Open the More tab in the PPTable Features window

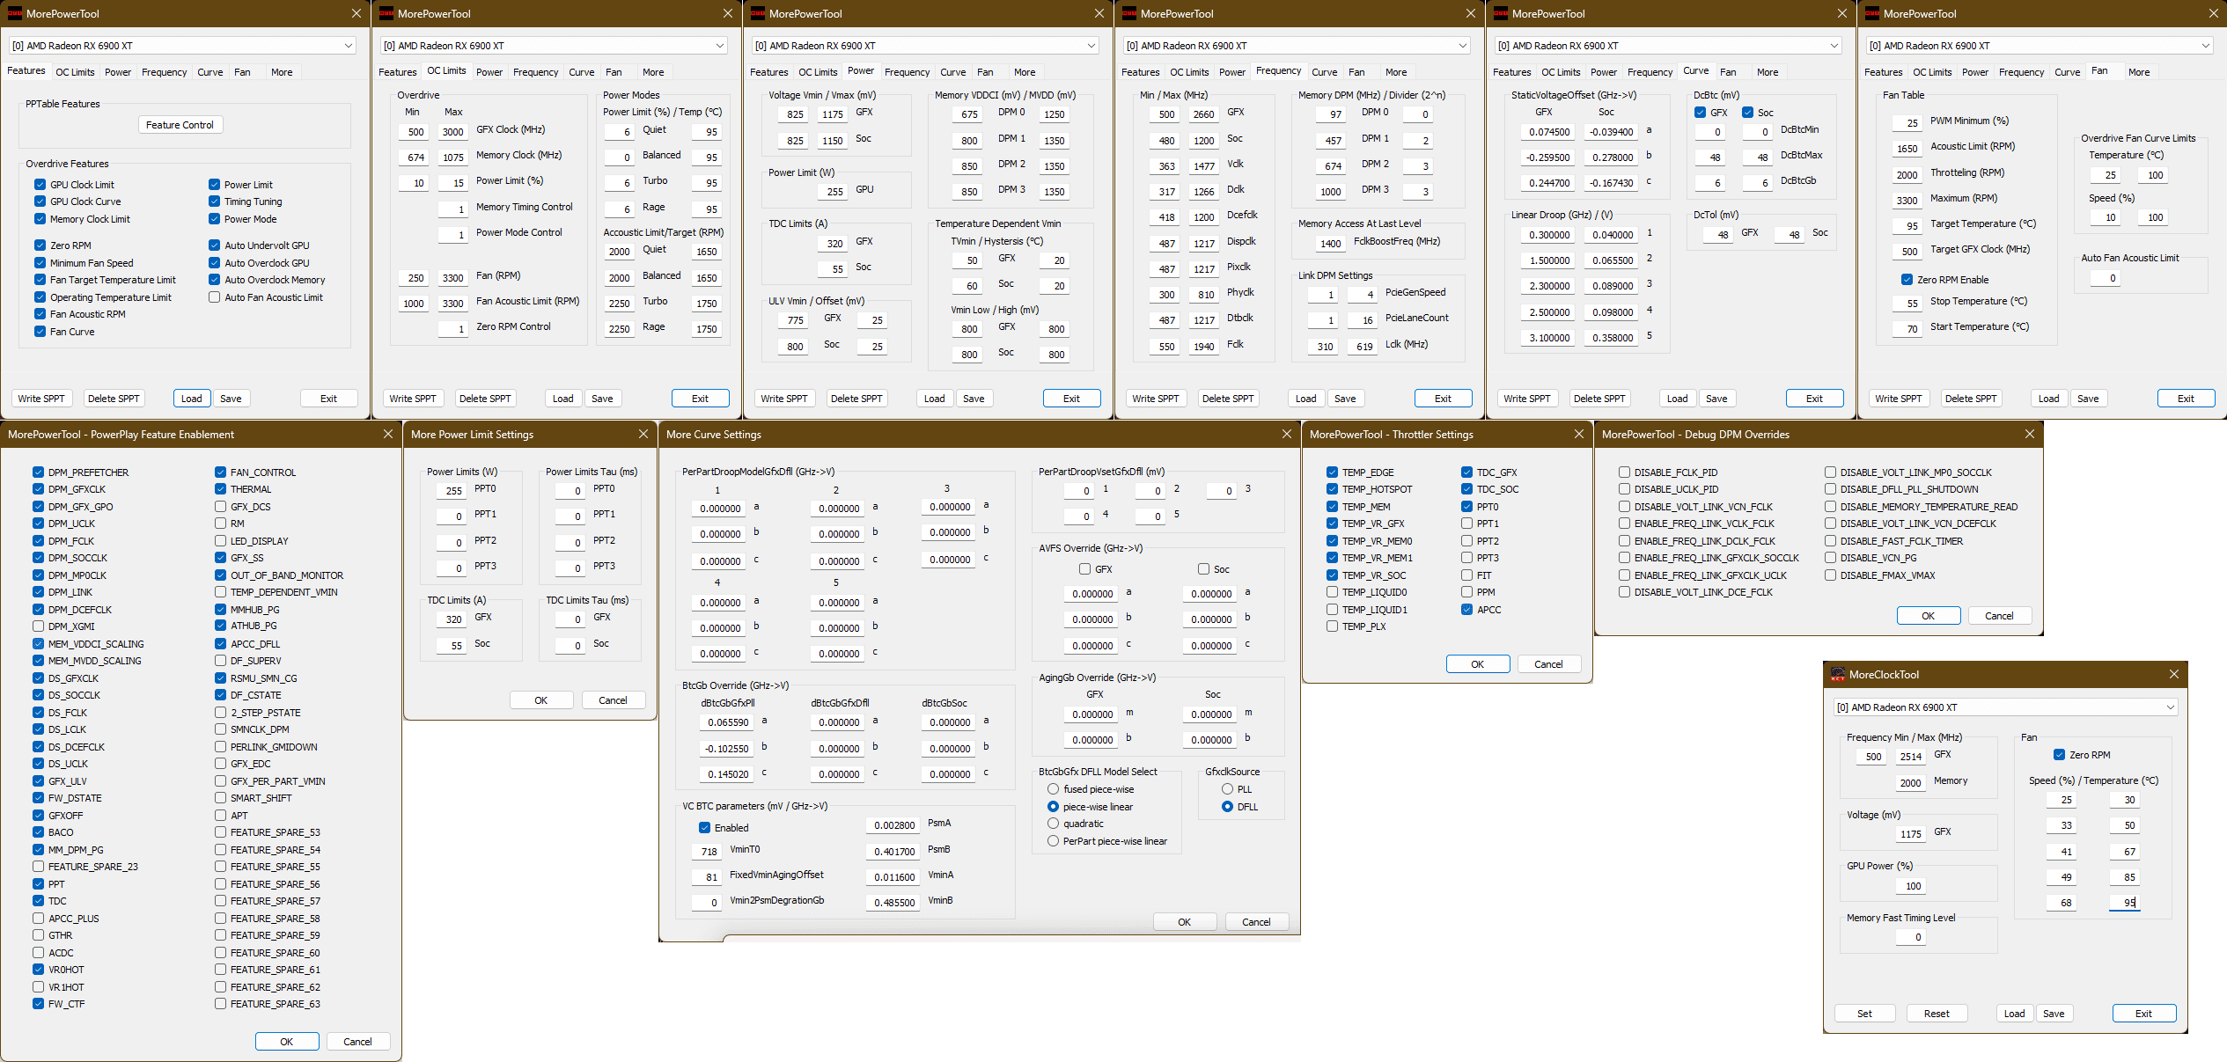click(282, 72)
